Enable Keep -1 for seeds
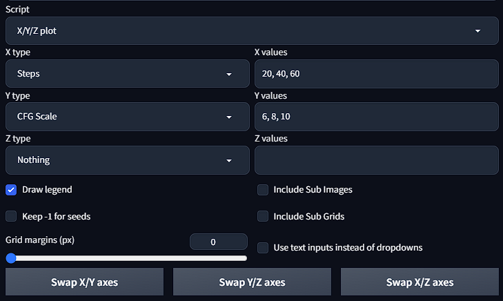 point(11,216)
